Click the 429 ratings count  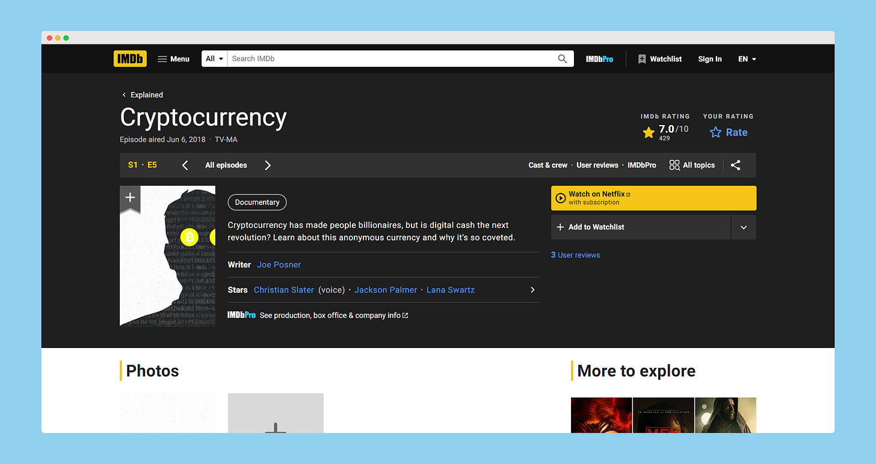(x=664, y=138)
